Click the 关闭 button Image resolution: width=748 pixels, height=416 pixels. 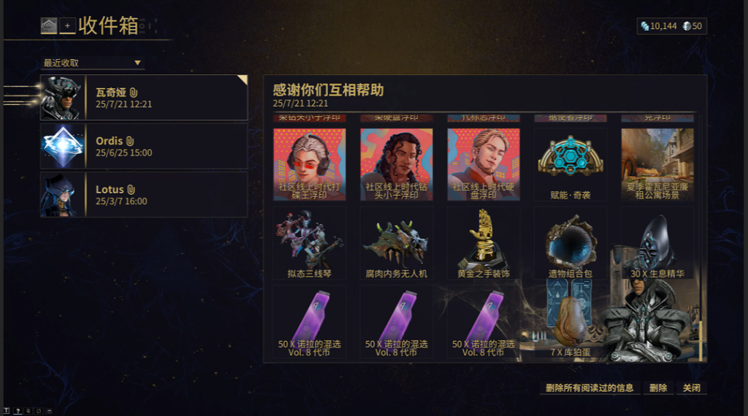pos(692,388)
